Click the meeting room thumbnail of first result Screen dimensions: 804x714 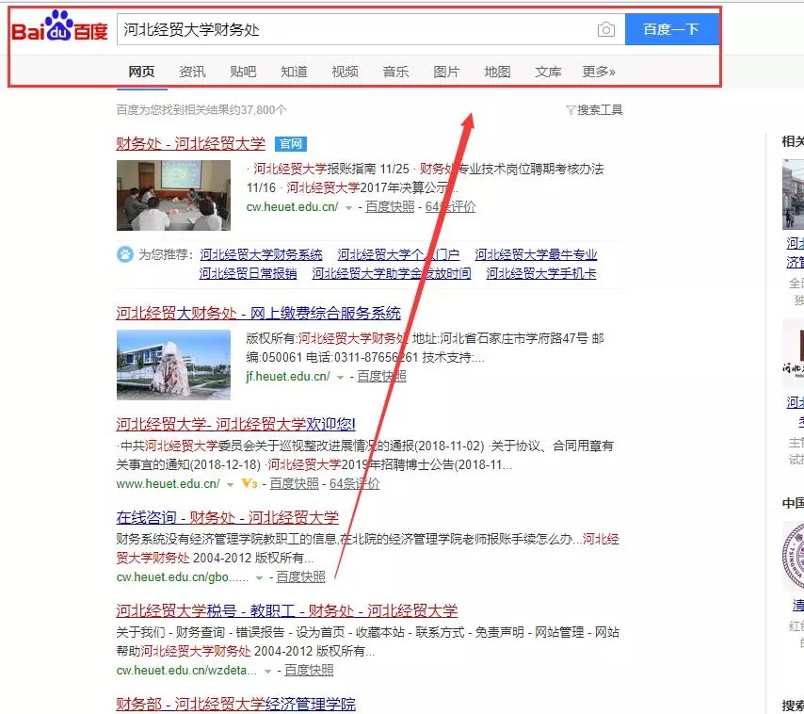[173, 195]
